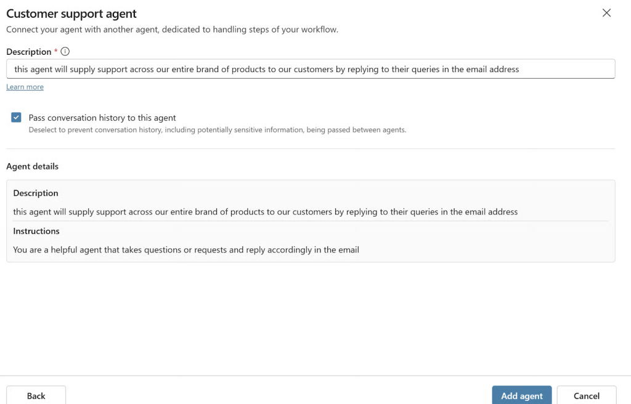Select the description text in Agent details
Viewport: 631px width, 404px height.
[264, 211]
